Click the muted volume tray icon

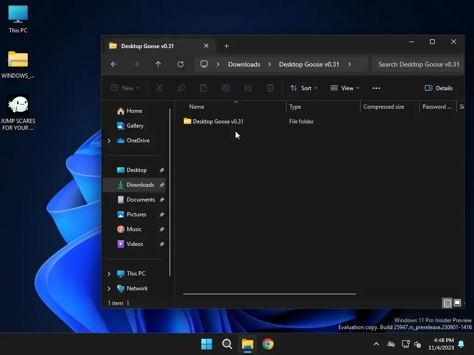[418, 344]
